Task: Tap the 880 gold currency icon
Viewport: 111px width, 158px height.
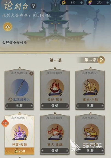Action: point(64,2)
